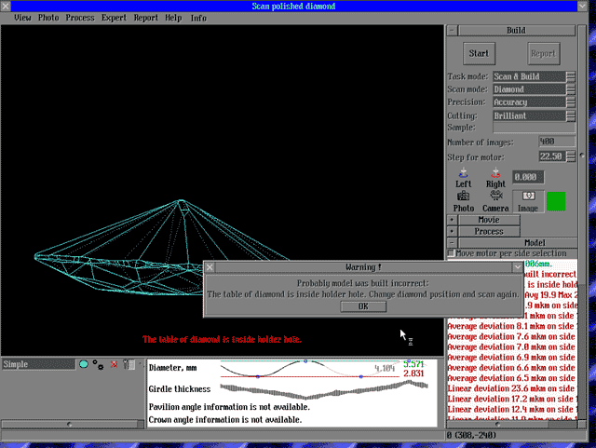Click the cyan circle icon beside Simple
Screen dimensions: 596x448
[83, 364]
